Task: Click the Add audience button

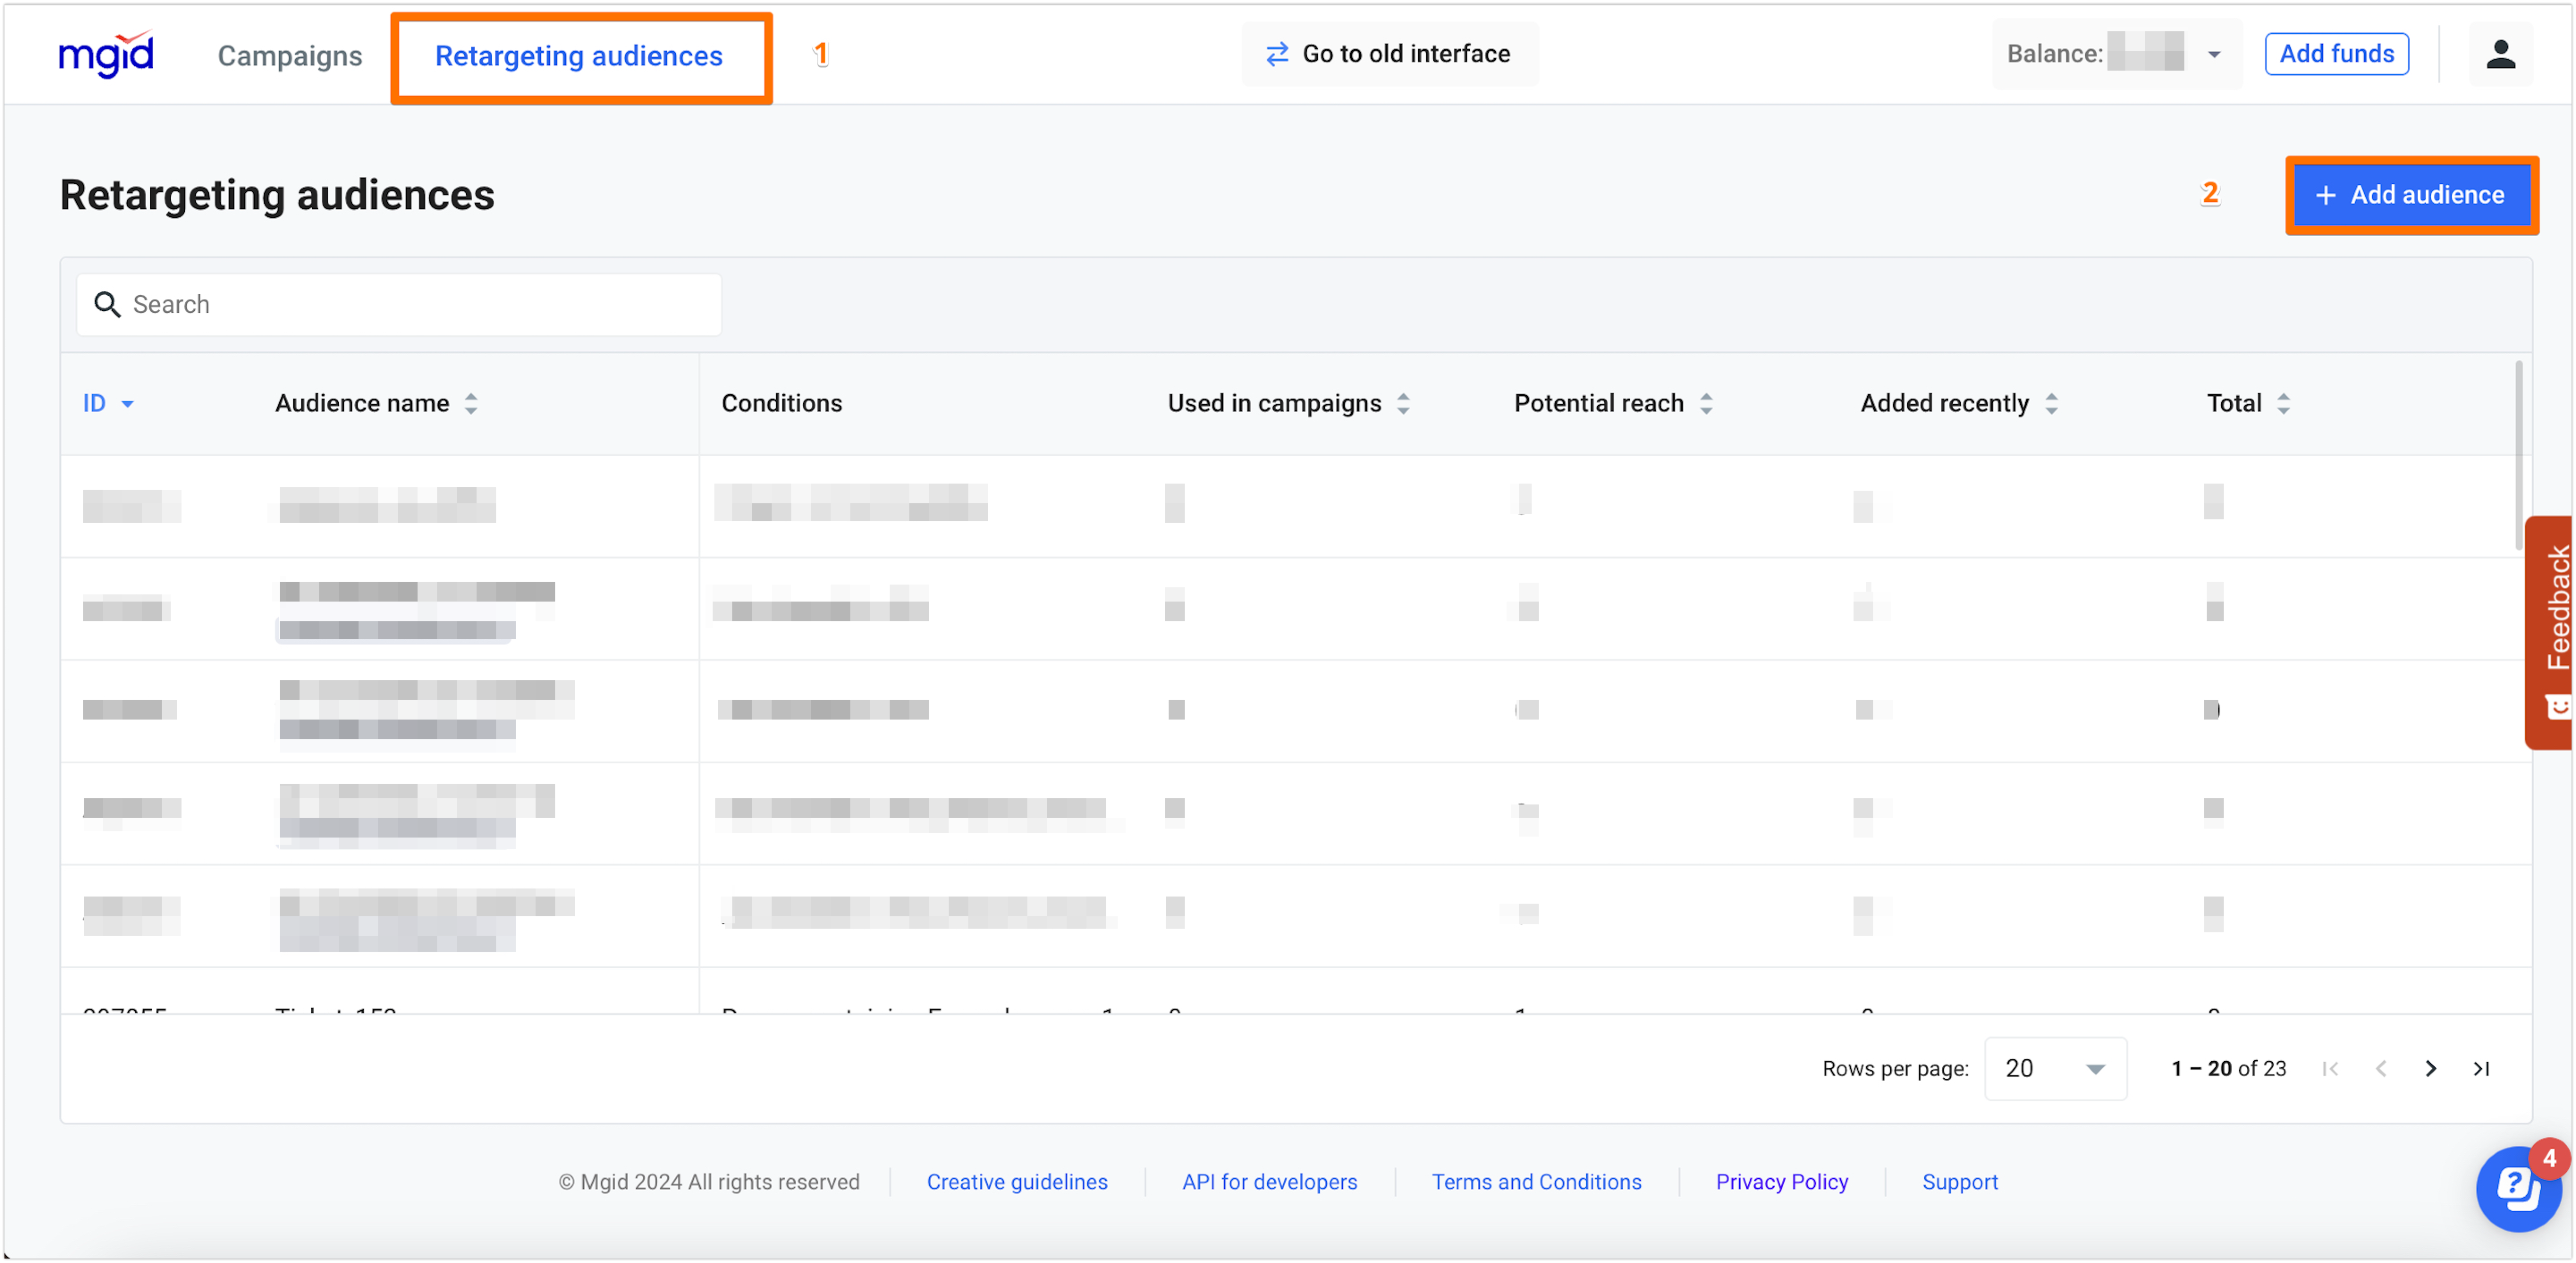Action: click(2411, 195)
